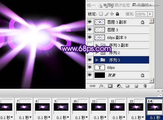
Task: Select the 背景 layer name
Action: pyautogui.click(x=112, y=75)
